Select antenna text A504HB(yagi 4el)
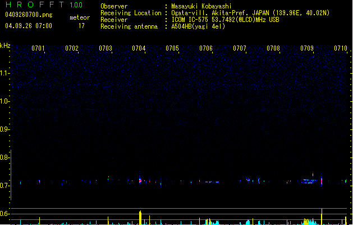The height and width of the screenshot is (225, 353). point(198,26)
